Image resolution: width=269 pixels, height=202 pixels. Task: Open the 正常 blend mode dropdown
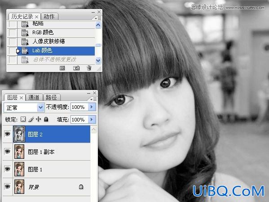(x=24, y=108)
